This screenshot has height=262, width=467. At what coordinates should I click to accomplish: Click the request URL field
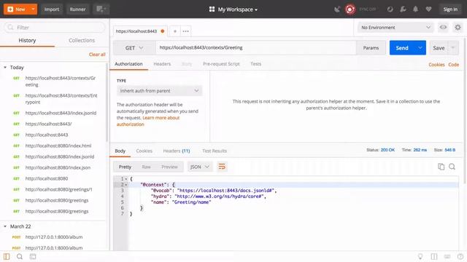[x=255, y=48]
